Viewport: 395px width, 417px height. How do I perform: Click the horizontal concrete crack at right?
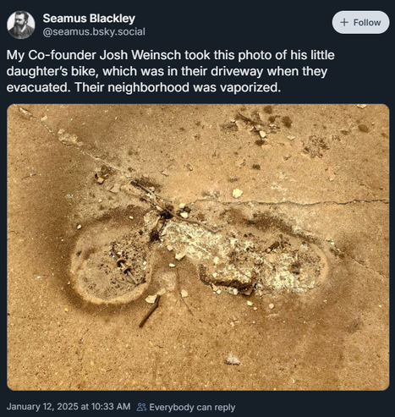pyautogui.click(x=290, y=202)
